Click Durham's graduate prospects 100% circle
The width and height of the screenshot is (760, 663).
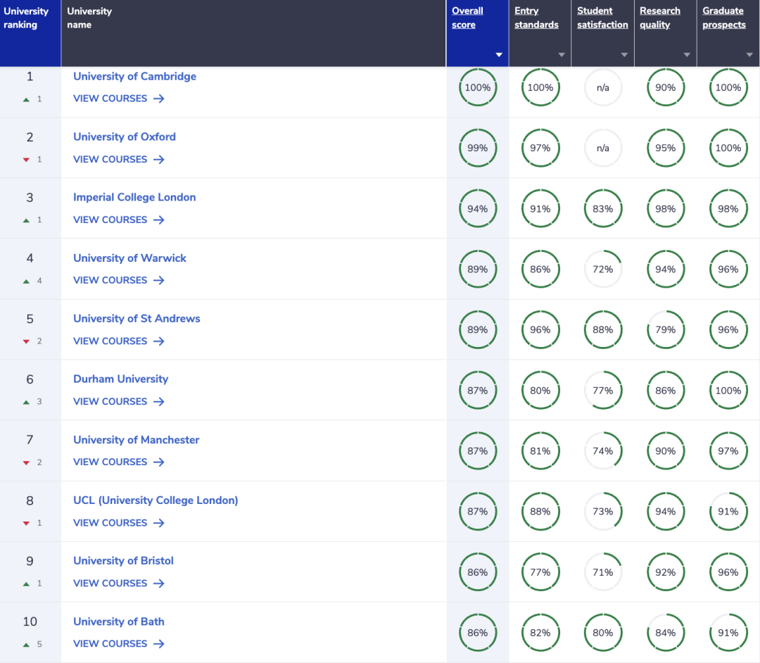click(x=728, y=391)
